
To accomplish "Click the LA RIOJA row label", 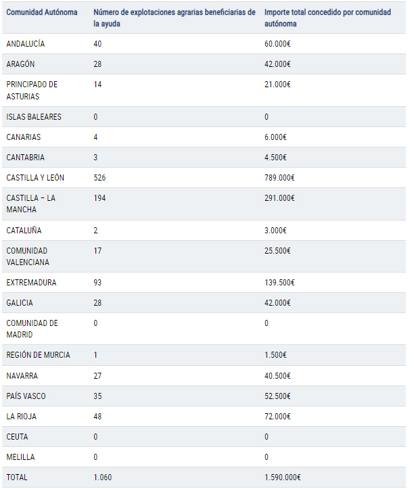I will pos(22,415).
